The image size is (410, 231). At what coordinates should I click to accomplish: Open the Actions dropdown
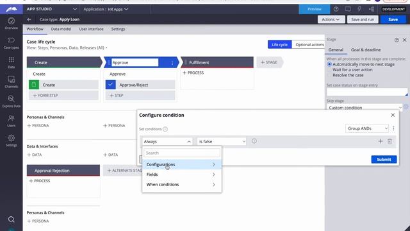331,19
